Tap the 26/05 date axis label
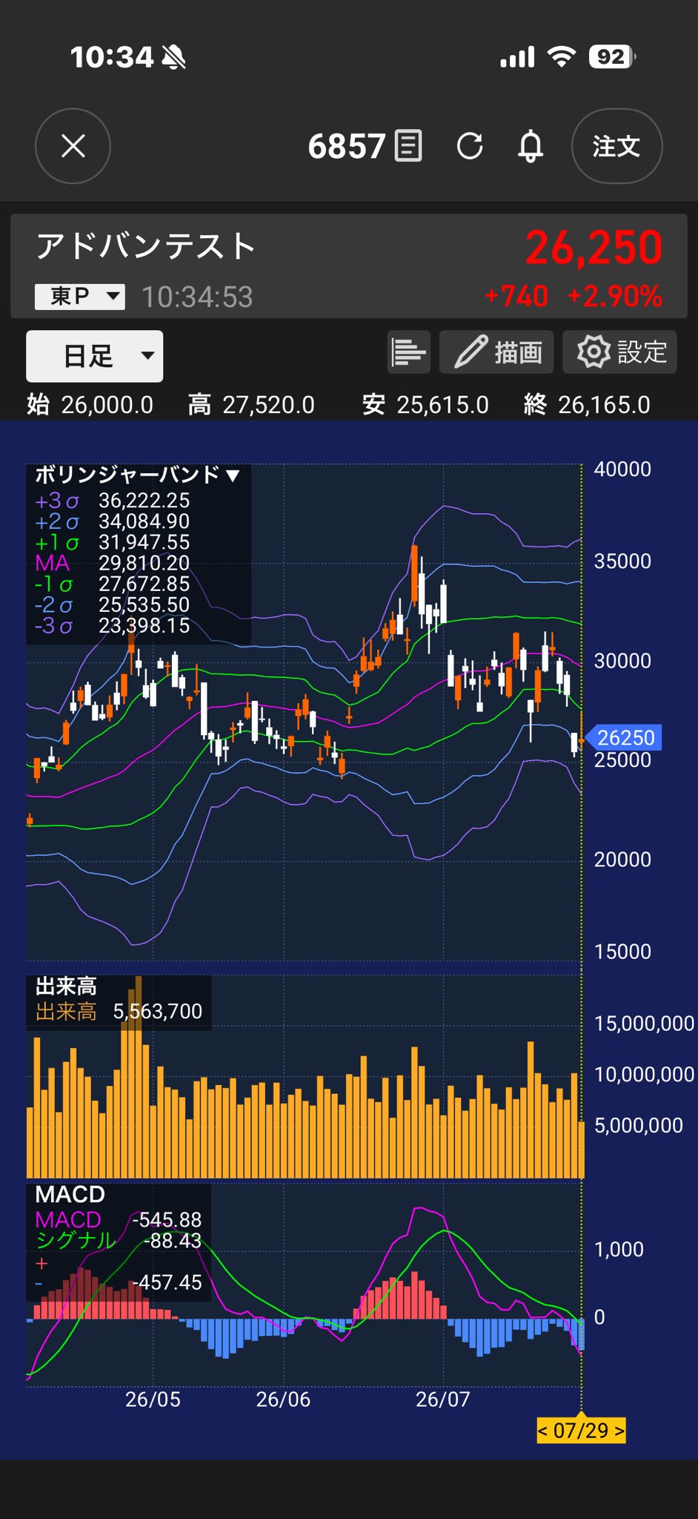Viewport: 698px width, 1519px height. pyautogui.click(x=153, y=1400)
